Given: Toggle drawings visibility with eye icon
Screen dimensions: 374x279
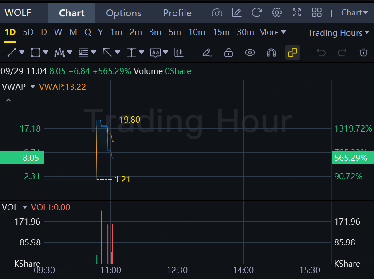Looking at the screenshot, I should pos(250,52).
